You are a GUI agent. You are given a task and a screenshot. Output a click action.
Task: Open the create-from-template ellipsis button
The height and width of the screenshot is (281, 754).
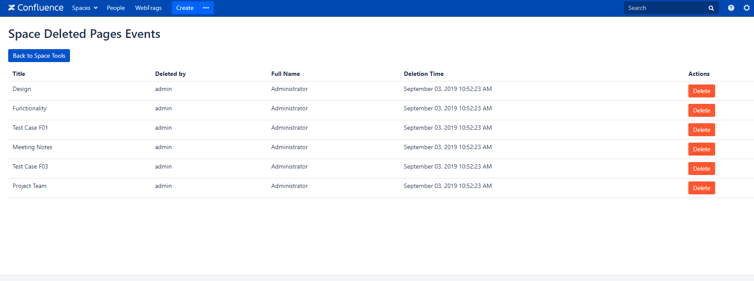206,8
